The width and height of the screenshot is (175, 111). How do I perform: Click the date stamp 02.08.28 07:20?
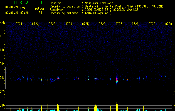pos(17,13)
